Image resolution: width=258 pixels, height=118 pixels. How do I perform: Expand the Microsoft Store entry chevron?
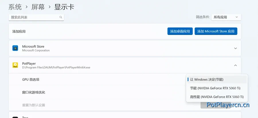coord(235,48)
